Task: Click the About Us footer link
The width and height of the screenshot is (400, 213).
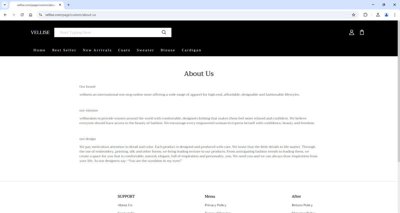Action: tap(125, 205)
